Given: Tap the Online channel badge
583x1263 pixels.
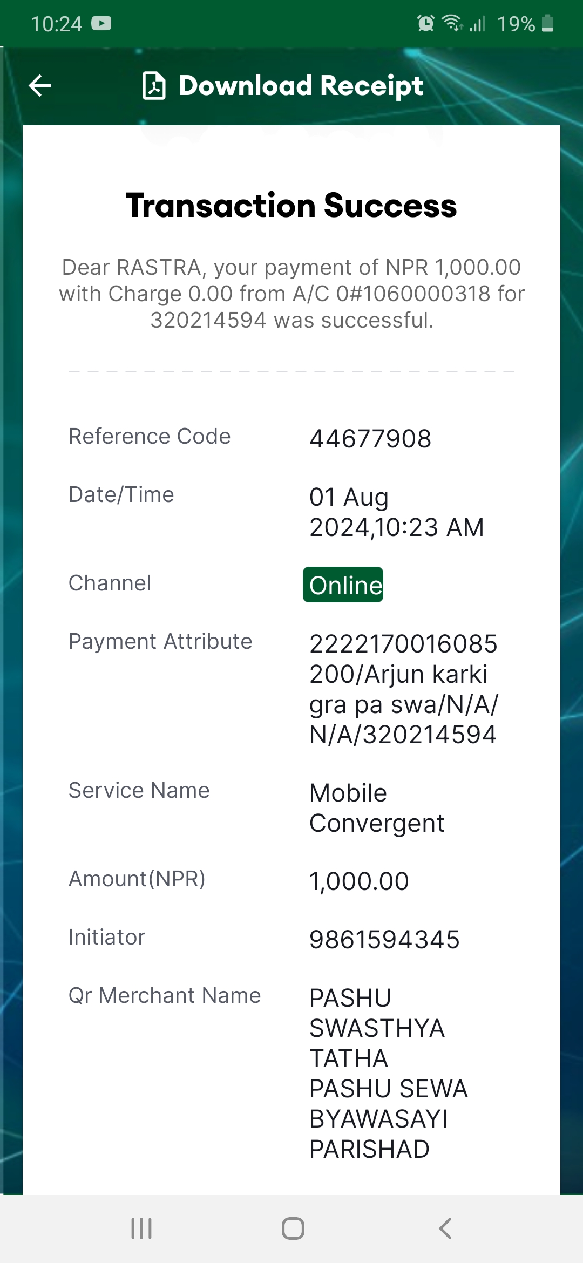Looking at the screenshot, I should point(343,585).
